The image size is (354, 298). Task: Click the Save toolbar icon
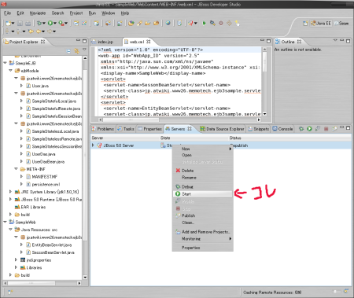[x=20, y=24]
